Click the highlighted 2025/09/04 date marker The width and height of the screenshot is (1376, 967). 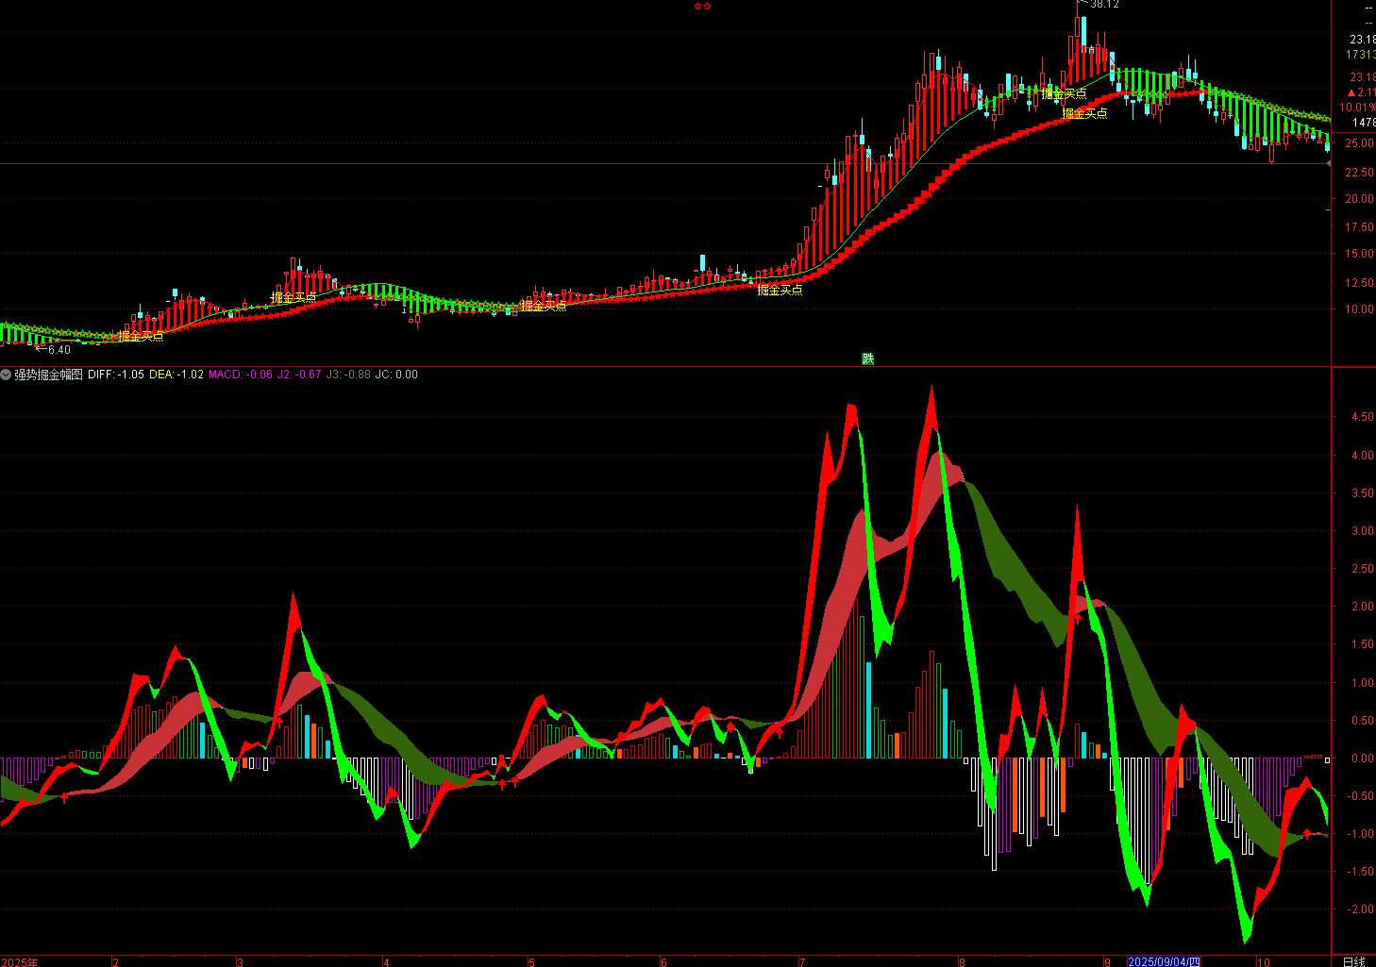point(1165,961)
